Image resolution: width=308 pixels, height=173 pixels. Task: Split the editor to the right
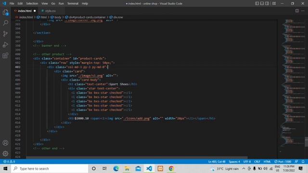click(x=297, y=11)
